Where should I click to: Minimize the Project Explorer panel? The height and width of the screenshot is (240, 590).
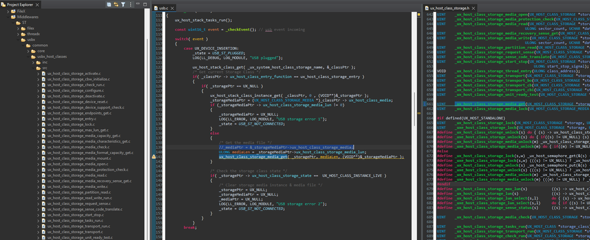138,4
